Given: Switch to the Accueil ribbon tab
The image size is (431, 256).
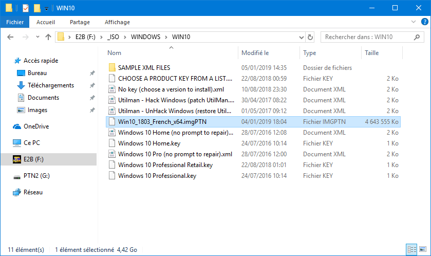Looking at the screenshot, I should tap(46, 22).
